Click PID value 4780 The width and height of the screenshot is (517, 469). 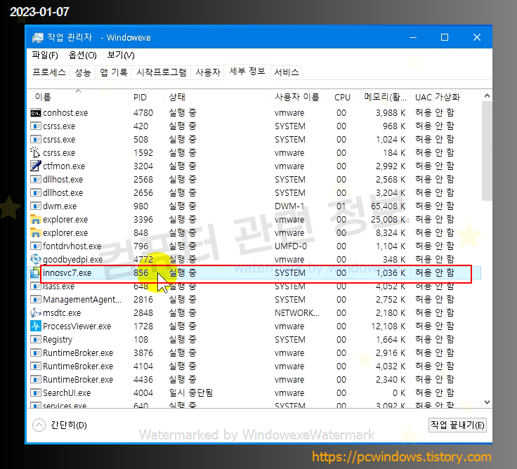[x=143, y=113]
